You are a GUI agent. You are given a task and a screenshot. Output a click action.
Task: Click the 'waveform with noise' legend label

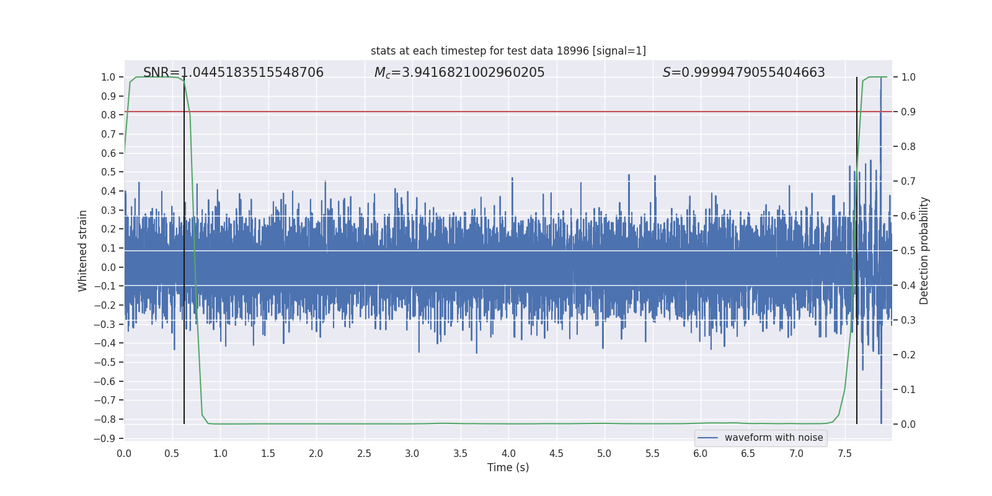click(x=773, y=438)
